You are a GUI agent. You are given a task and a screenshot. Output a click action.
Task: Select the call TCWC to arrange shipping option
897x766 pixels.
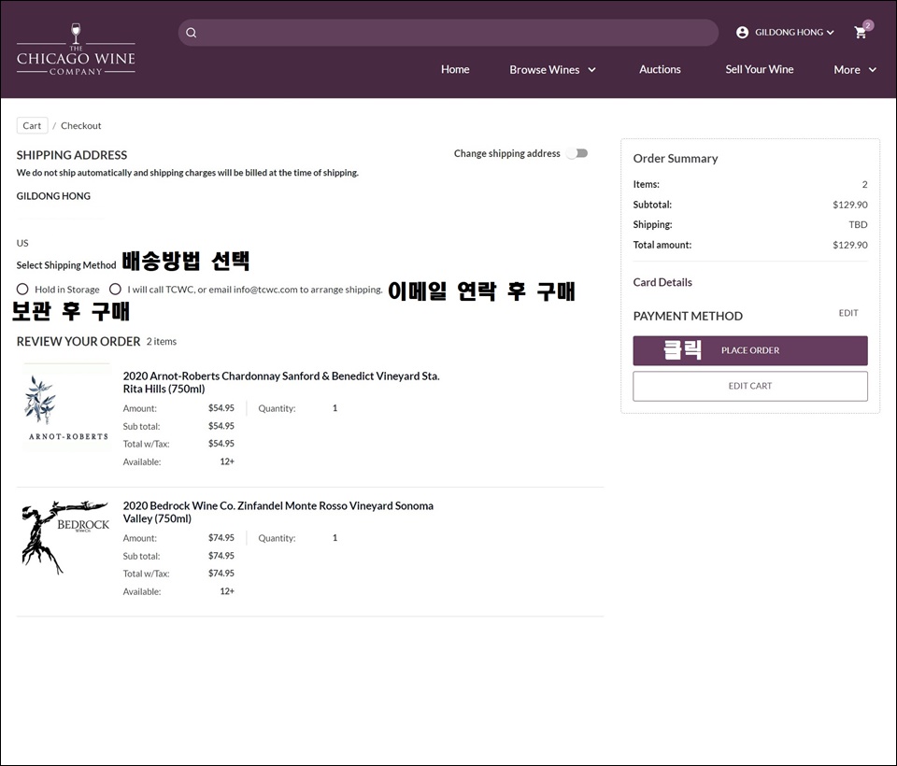pos(115,289)
